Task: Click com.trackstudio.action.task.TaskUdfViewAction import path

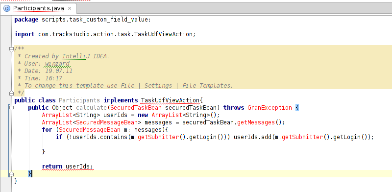Action: pyautogui.click(x=115, y=34)
